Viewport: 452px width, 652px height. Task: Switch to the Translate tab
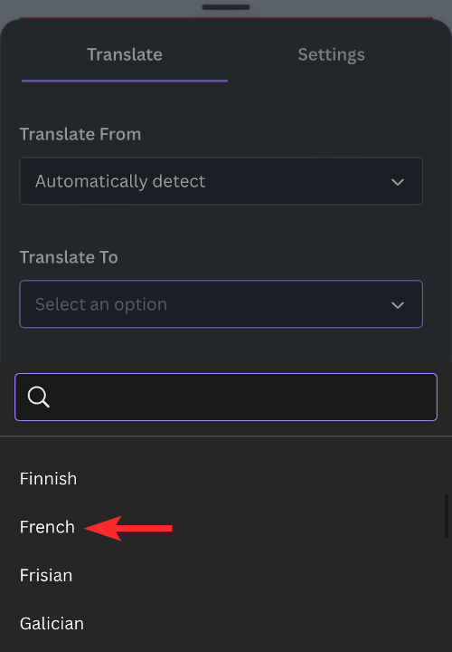click(125, 54)
